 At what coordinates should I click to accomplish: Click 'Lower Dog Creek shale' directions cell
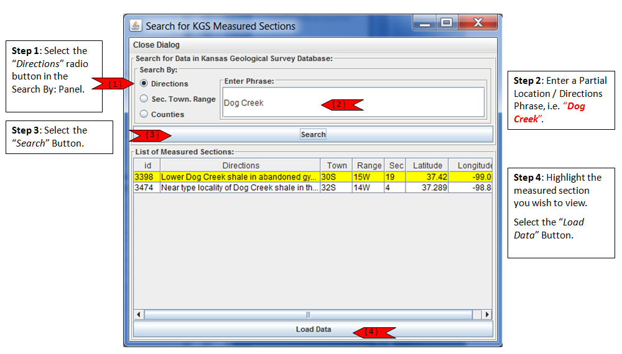(x=240, y=177)
